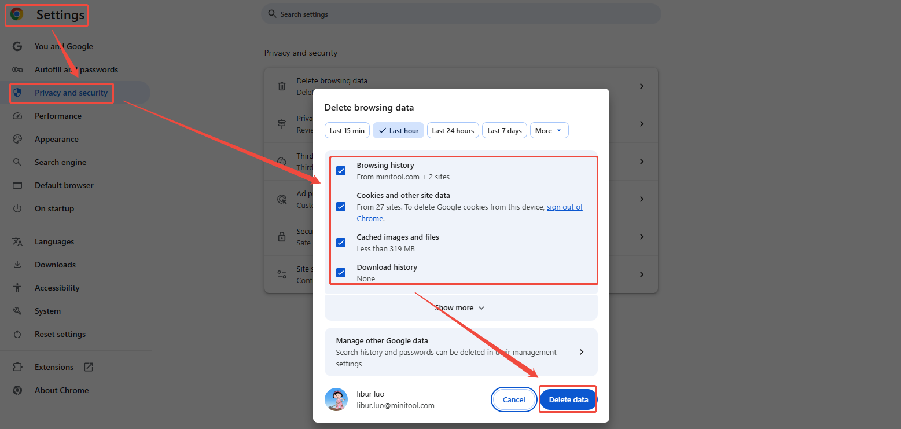The width and height of the screenshot is (901, 429).
Task: Click the Delete data button
Action: tap(568, 399)
